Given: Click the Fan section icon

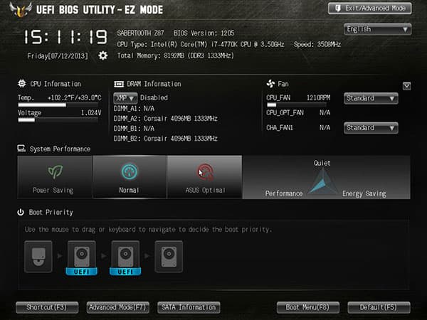Looking at the screenshot, I should click(x=270, y=83).
